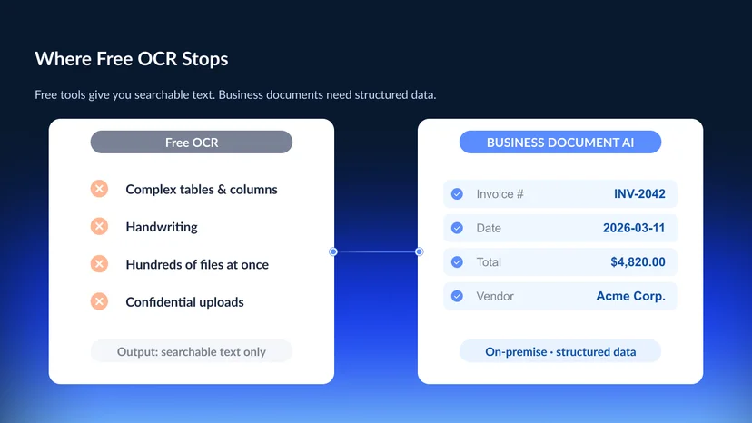Click the 'Total' field label
The width and height of the screenshot is (752, 423).
[x=489, y=261]
